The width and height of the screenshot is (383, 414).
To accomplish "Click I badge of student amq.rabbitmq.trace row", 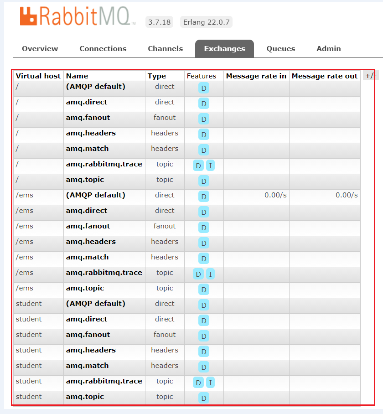I will (x=210, y=383).
